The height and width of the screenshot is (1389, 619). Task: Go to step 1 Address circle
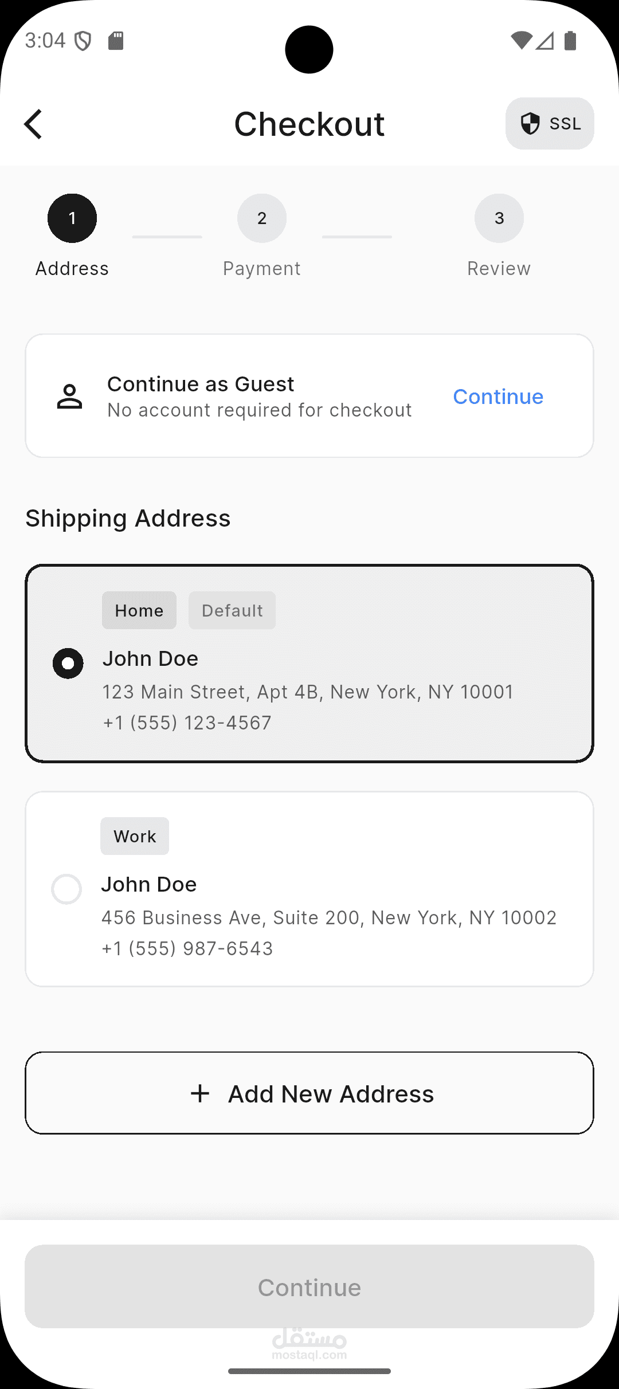tap(72, 218)
